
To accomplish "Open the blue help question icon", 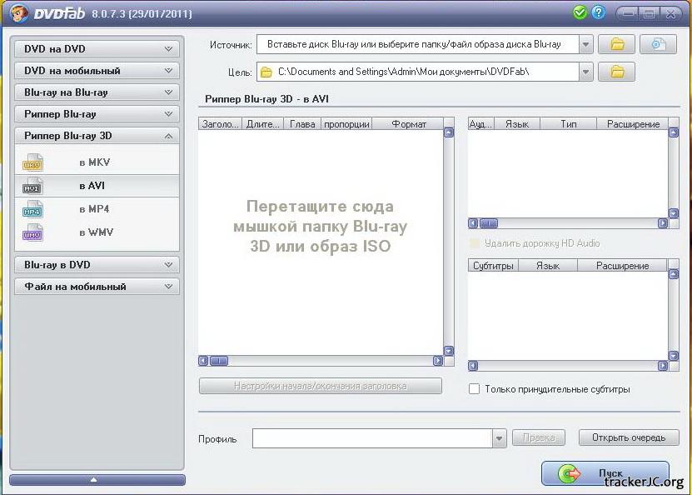I will (598, 12).
